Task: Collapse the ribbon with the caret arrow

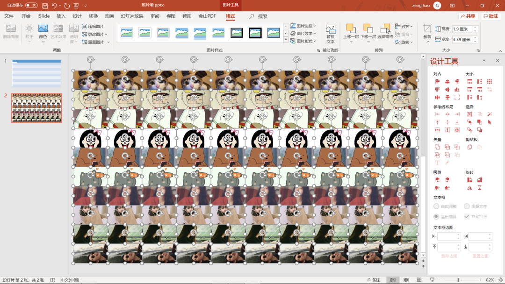Action: point(500,51)
